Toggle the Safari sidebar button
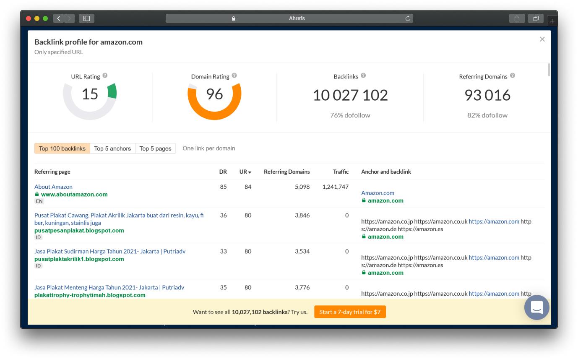Screen dimensions: 578x359 click(86, 18)
